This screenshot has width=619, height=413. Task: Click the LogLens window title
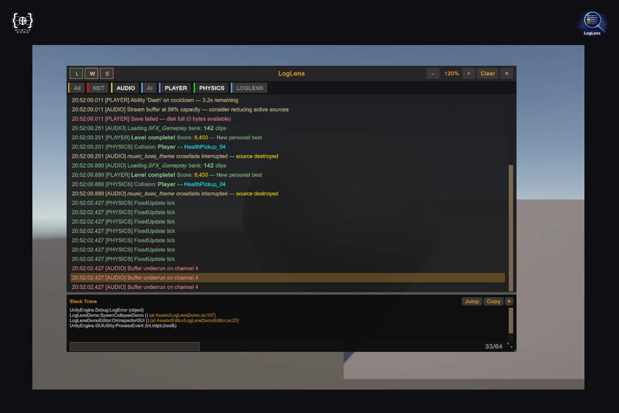click(291, 73)
